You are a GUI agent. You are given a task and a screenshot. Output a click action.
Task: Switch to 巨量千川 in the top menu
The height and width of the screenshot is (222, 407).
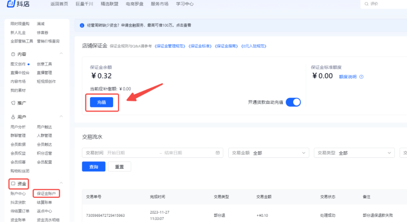click(x=84, y=4)
